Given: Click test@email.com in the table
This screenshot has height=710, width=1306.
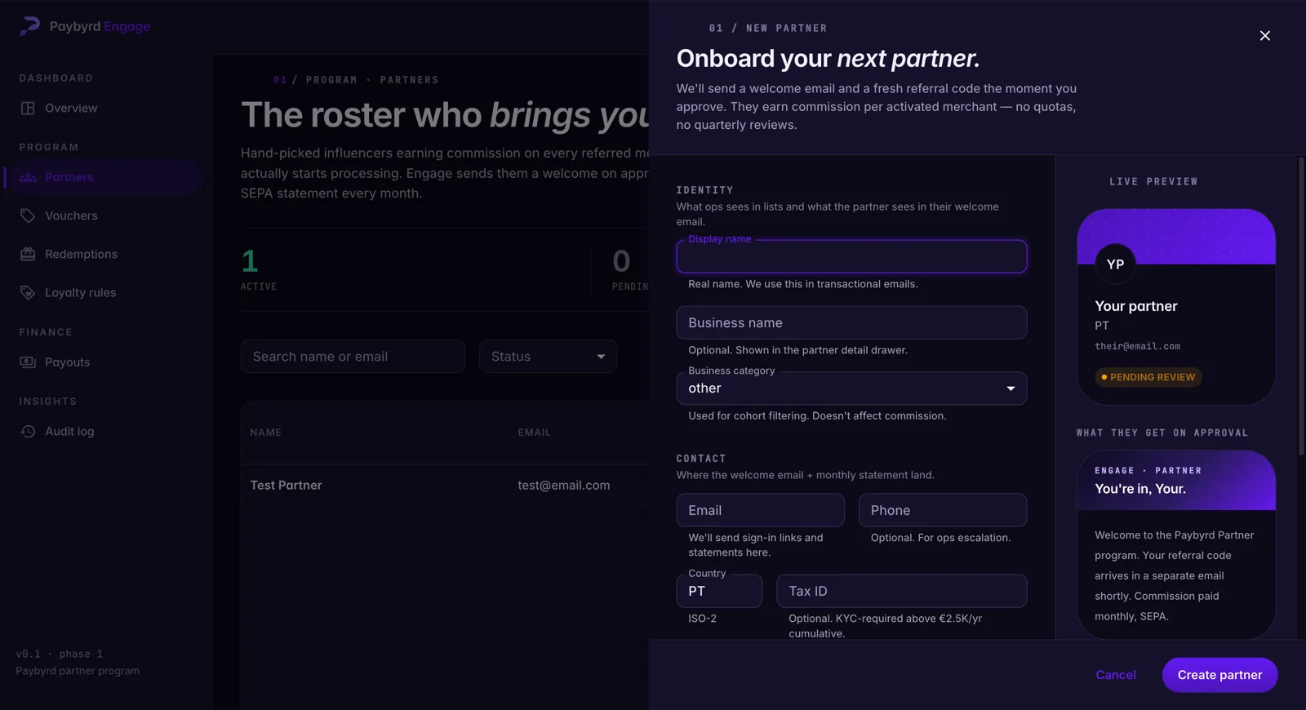Looking at the screenshot, I should (563, 486).
